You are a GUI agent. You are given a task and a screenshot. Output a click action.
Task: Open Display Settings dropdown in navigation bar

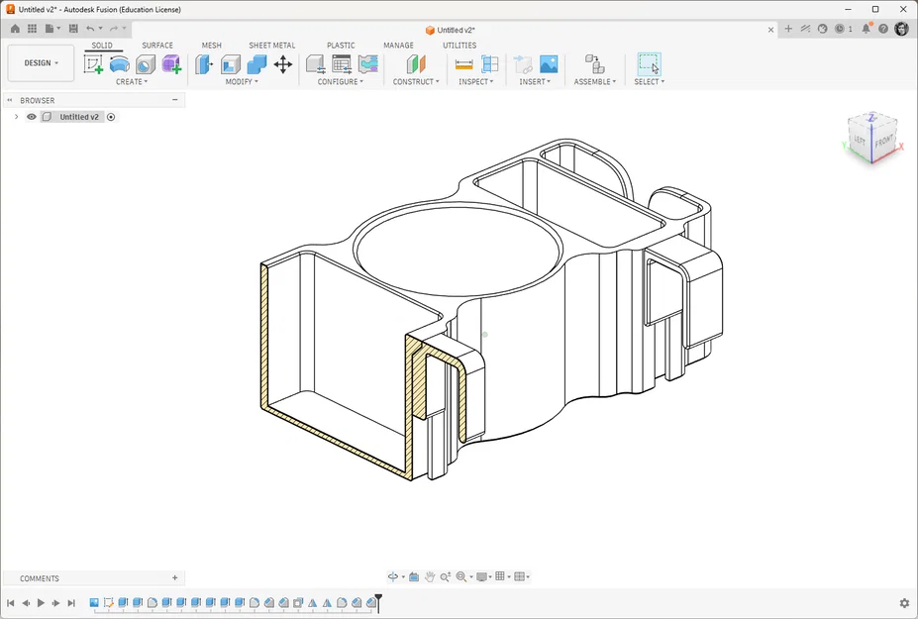pyautogui.click(x=483, y=576)
